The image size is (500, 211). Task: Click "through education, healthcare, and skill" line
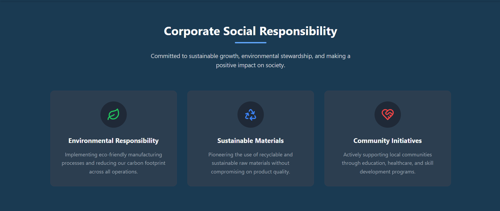click(387, 163)
